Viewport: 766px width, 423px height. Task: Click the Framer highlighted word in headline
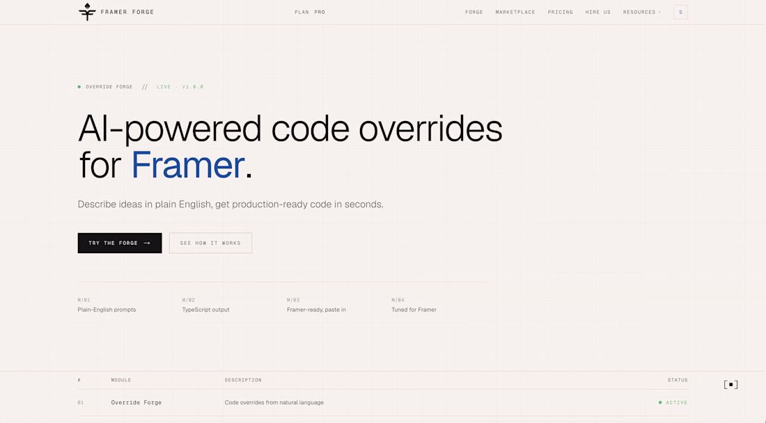click(187, 165)
